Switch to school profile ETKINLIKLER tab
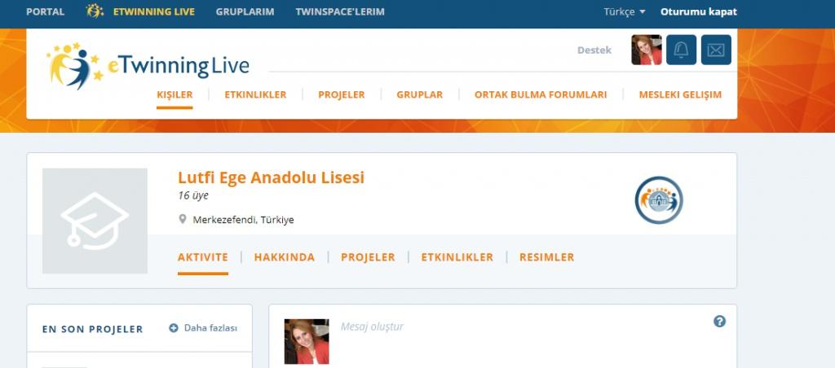 [457, 257]
